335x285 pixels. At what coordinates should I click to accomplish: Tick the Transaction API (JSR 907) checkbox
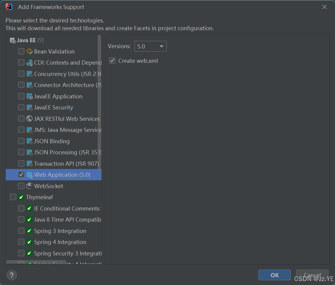pos(21,164)
